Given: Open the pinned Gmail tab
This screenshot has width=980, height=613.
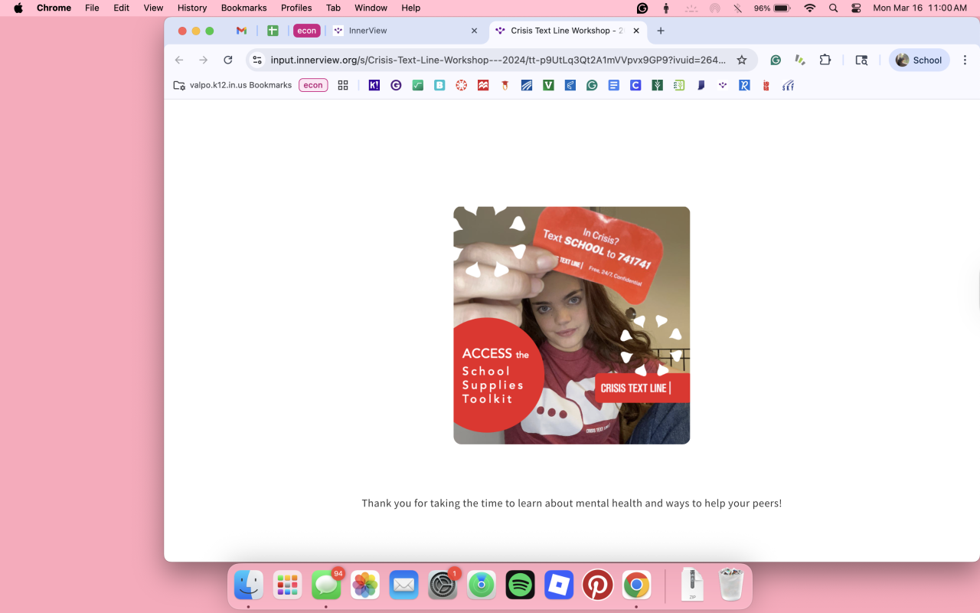Looking at the screenshot, I should 241,31.
